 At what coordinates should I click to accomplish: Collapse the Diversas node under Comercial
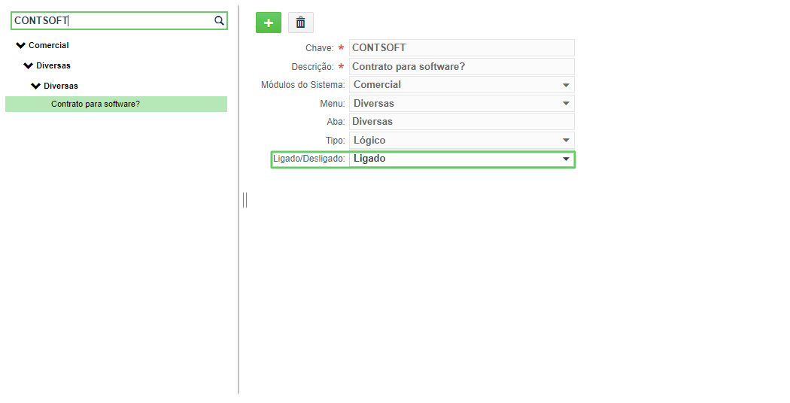point(29,65)
